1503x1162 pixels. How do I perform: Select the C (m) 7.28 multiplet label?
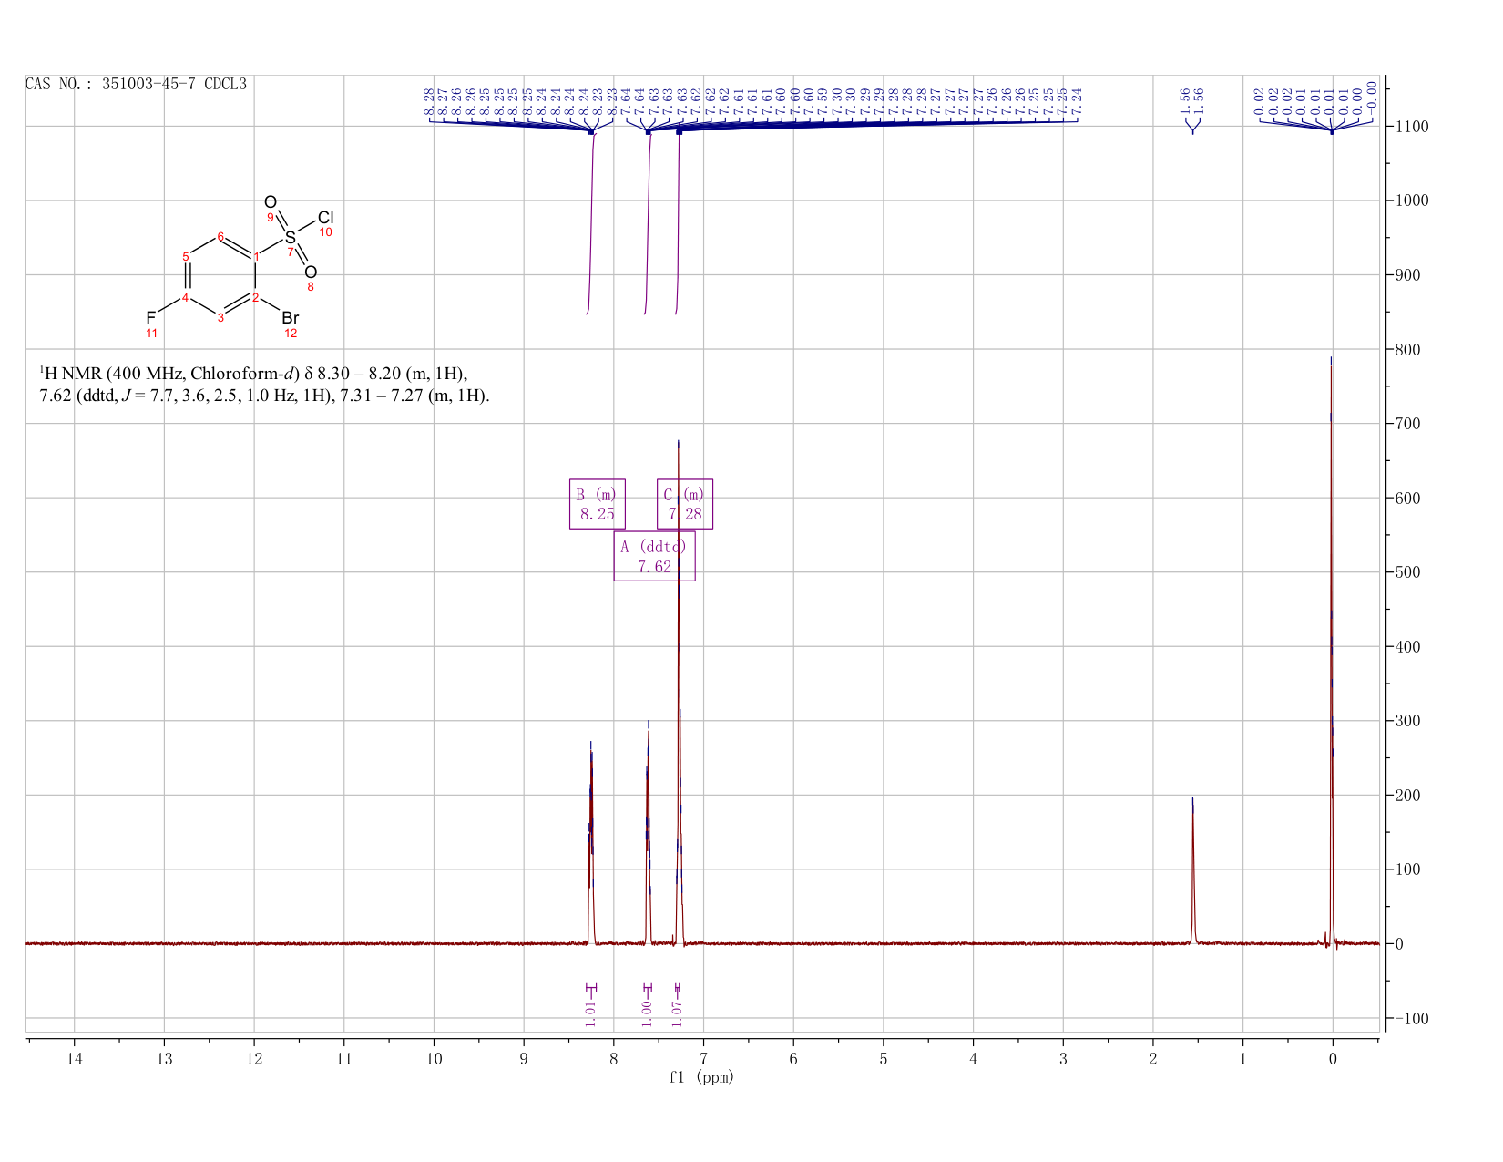click(685, 504)
